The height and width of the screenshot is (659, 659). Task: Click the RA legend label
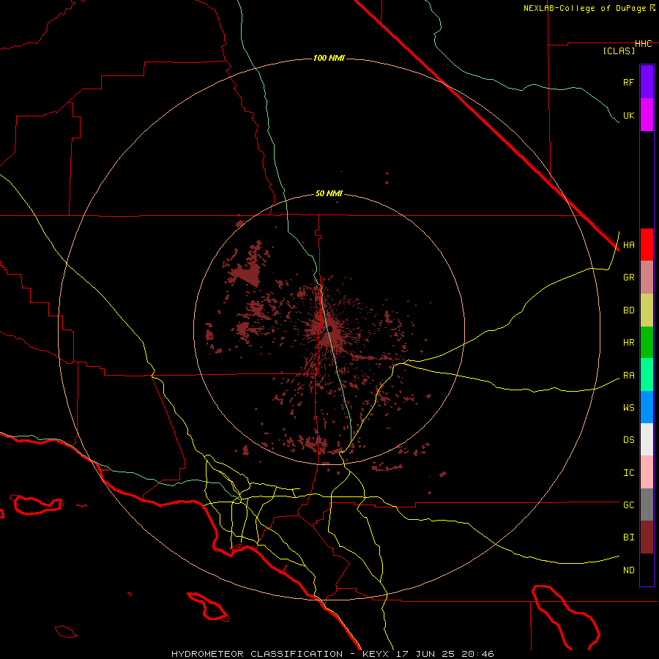click(x=628, y=376)
